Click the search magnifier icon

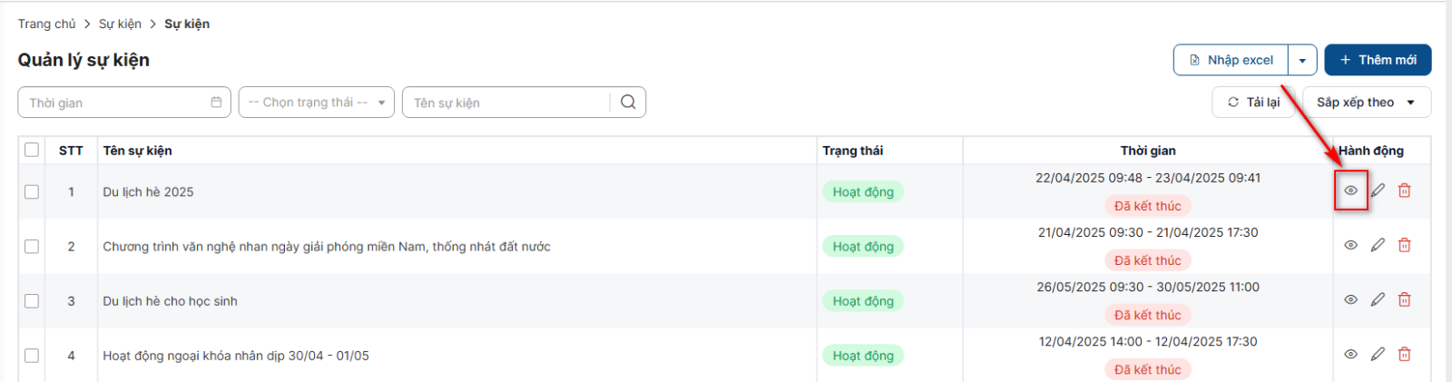pos(628,103)
